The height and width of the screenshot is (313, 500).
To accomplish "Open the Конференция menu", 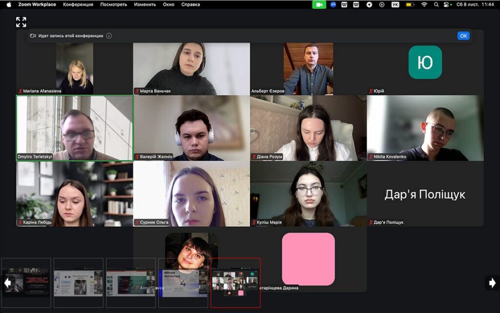I will [78, 4].
